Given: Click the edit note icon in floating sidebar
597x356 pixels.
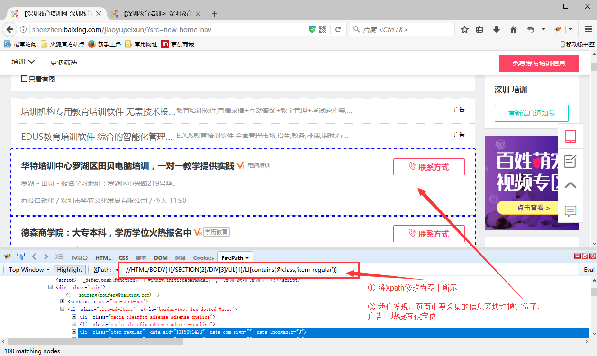Looking at the screenshot, I should click(570, 161).
